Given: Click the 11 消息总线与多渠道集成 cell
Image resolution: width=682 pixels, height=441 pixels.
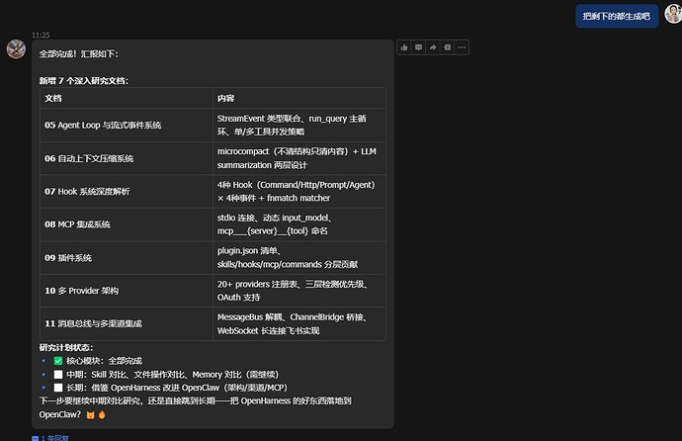Looking at the screenshot, I should (x=94, y=323).
